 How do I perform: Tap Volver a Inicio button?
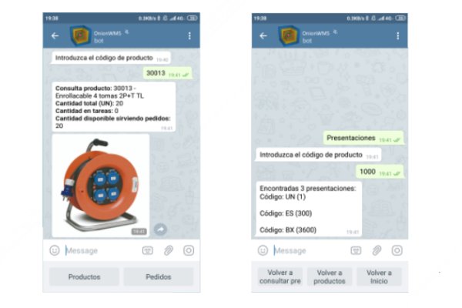point(379,276)
